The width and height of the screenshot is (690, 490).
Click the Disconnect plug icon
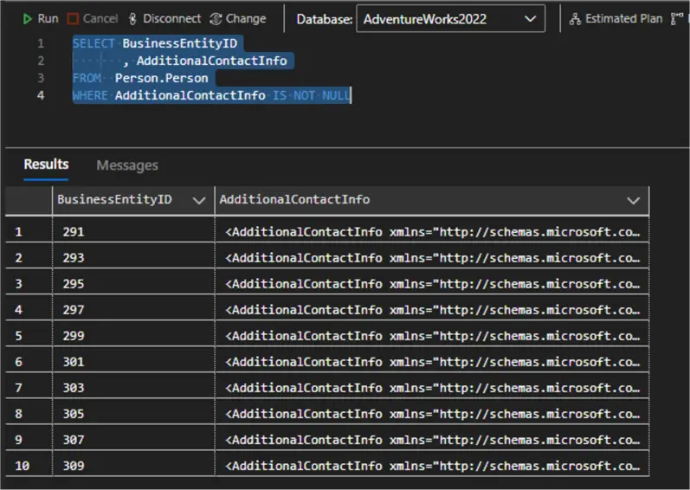click(x=132, y=18)
